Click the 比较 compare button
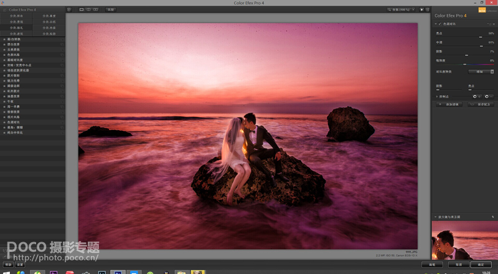The image size is (498, 274). [x=111, y=9]
